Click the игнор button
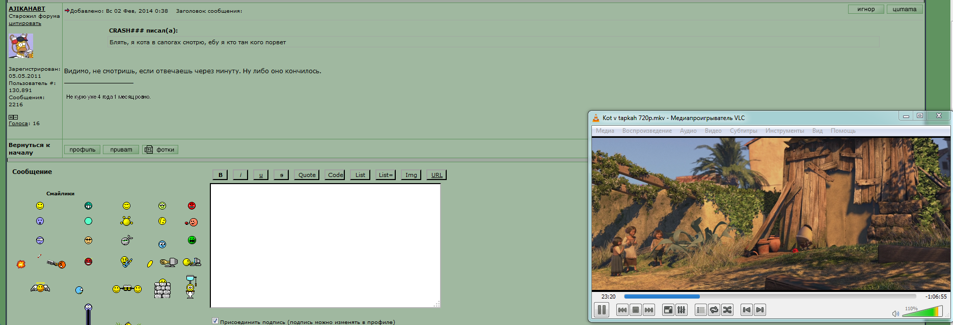This screenshot has width=953, height=325. [x=866, y=9]
